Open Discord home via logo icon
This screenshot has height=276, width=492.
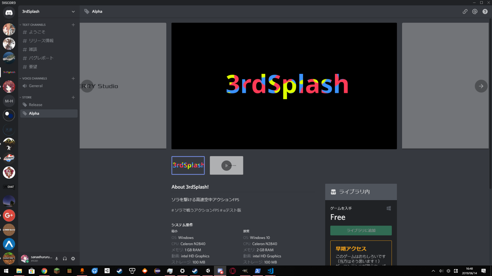point(9,13)
